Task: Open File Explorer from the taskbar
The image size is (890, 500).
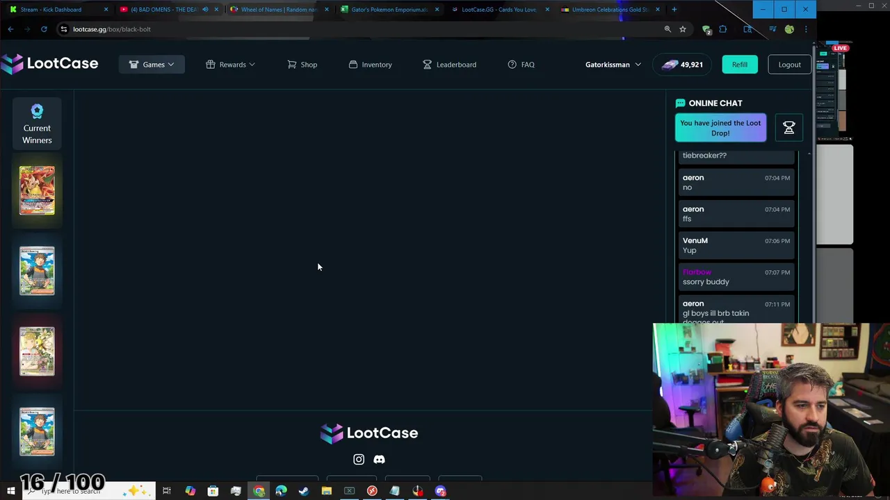Action: click(327, 491)
